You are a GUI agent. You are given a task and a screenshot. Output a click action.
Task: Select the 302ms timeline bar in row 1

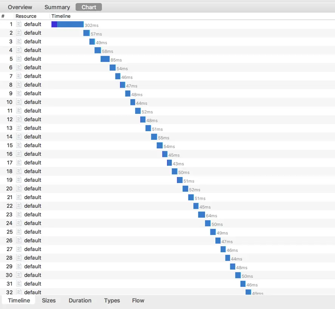tap(68, 24)
